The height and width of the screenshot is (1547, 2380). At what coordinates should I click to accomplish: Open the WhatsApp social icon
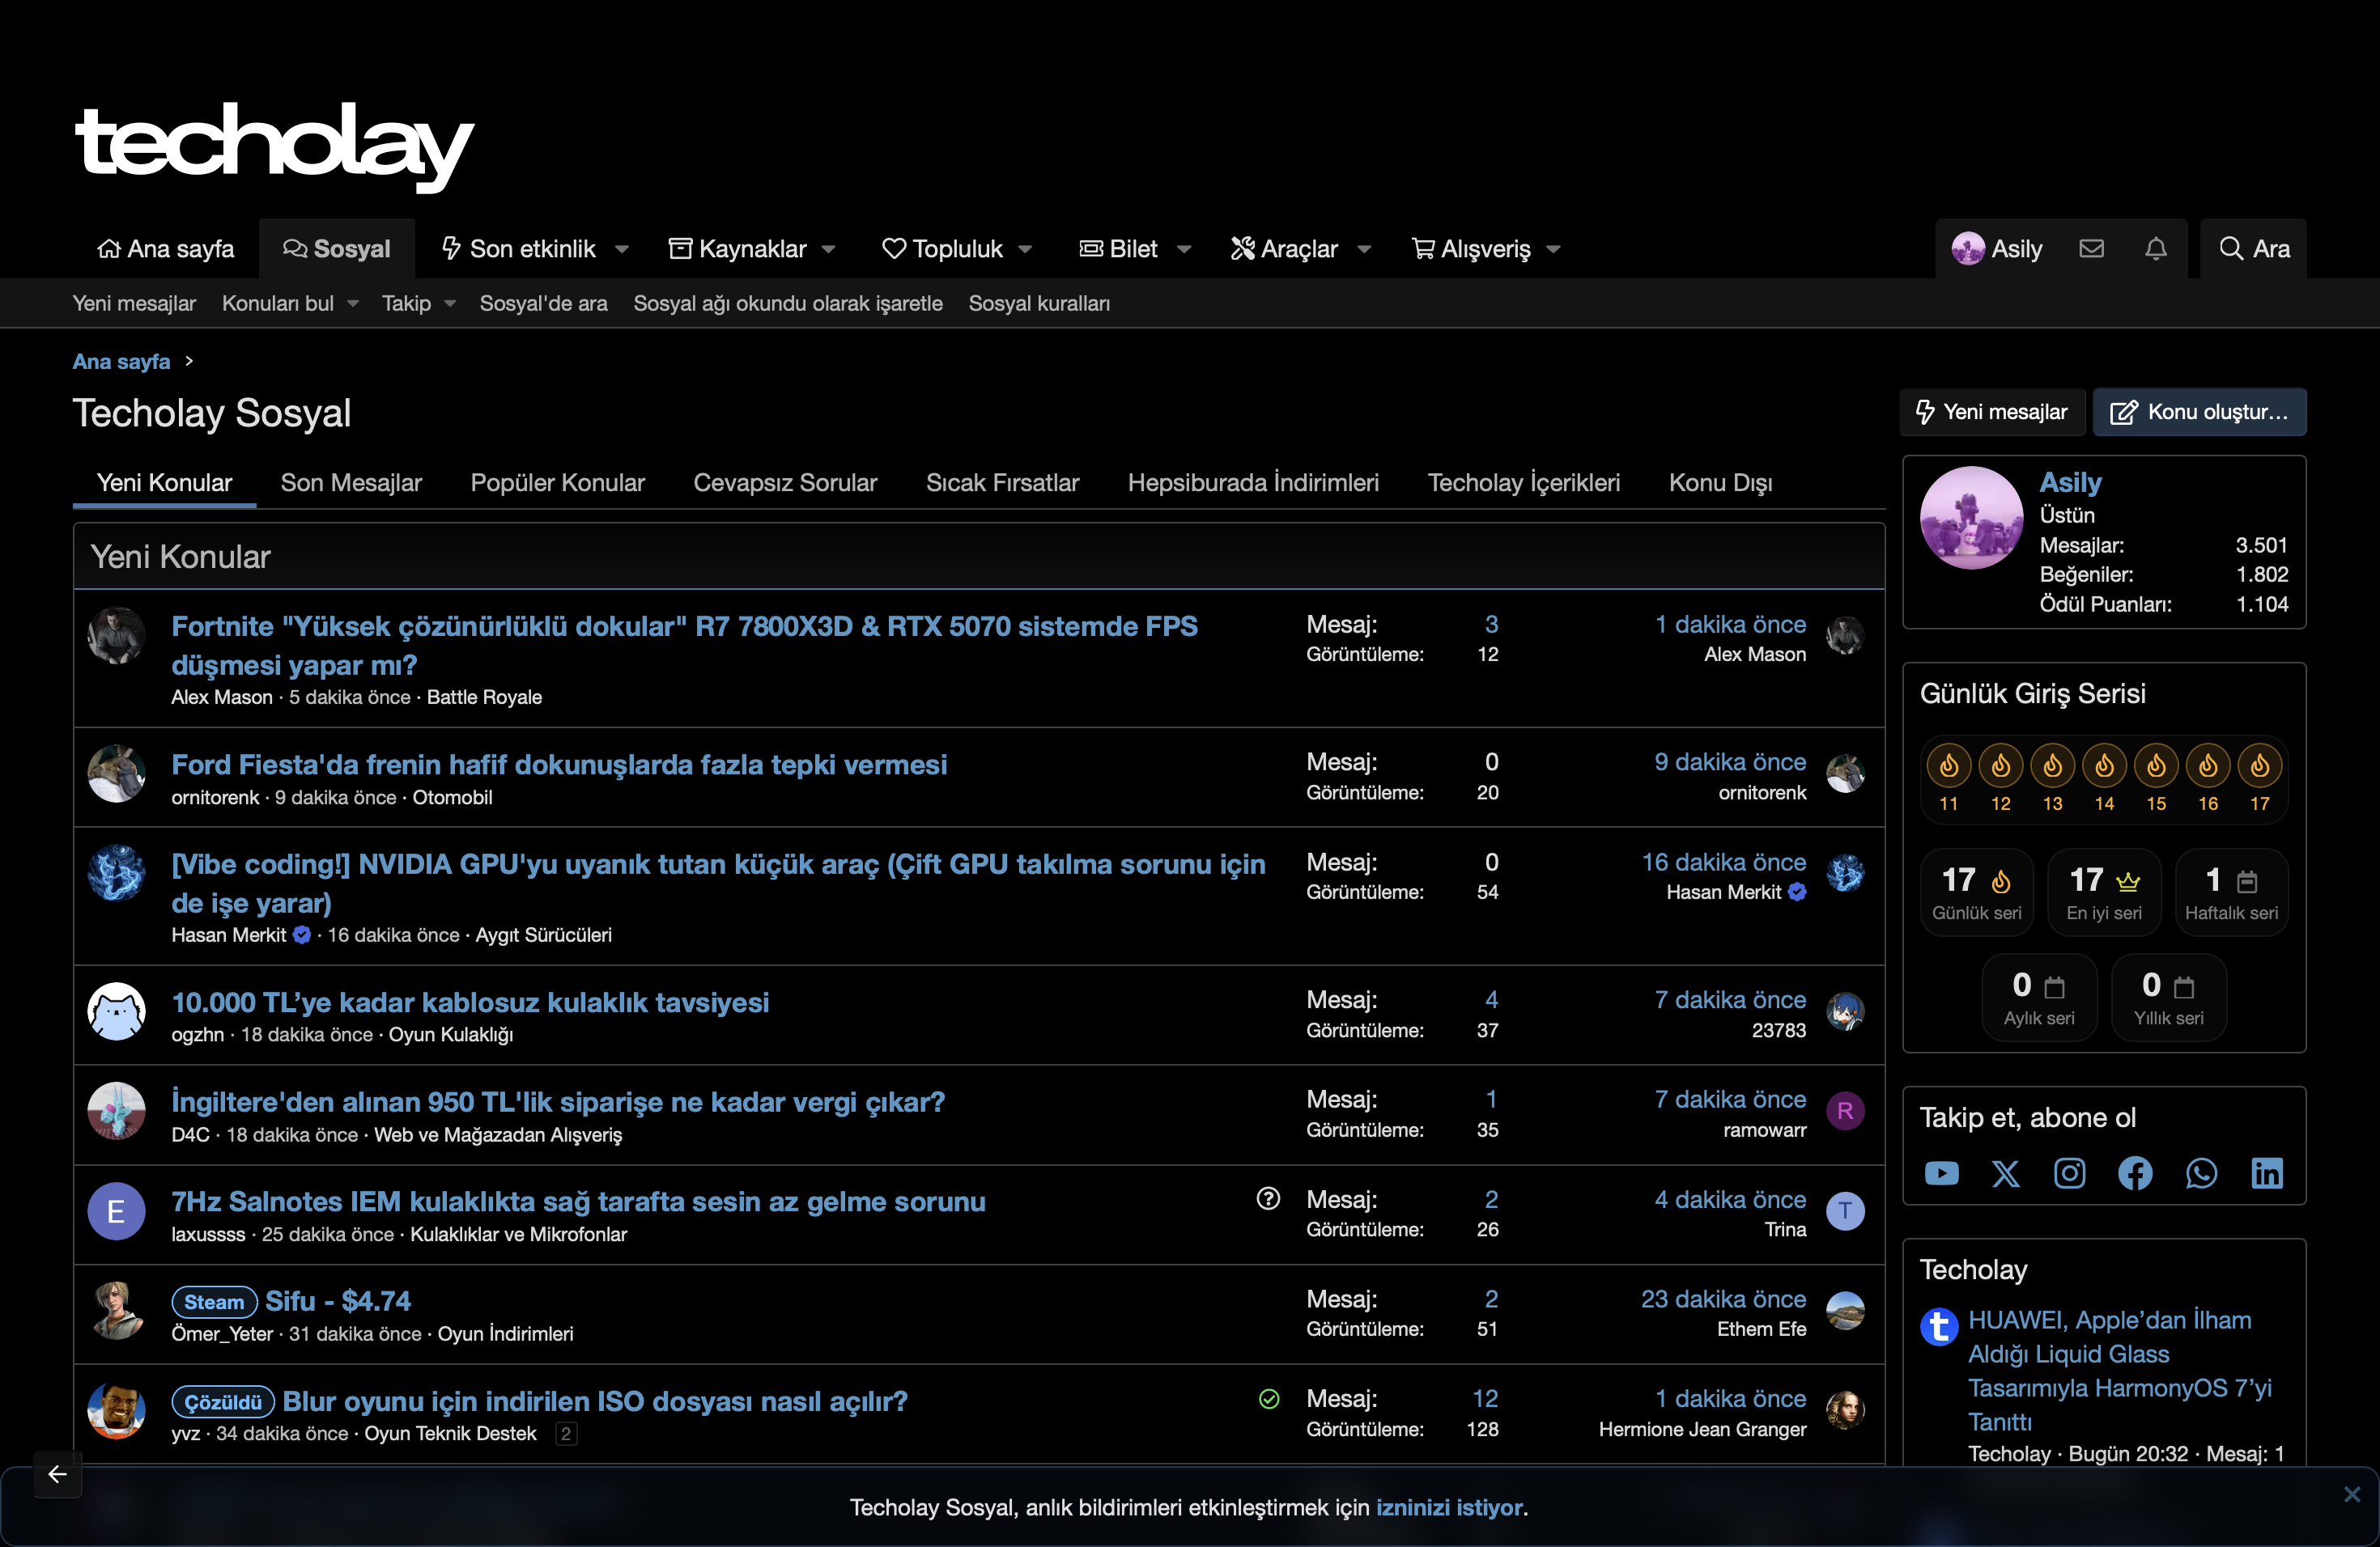click(2201, 1172)
